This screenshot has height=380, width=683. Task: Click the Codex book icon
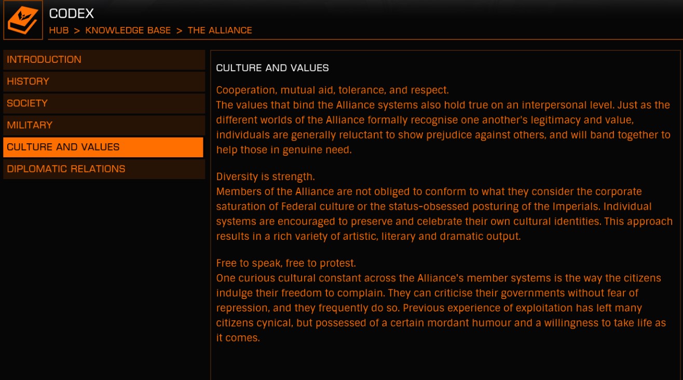23,20
